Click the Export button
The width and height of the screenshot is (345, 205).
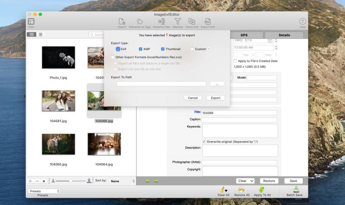(x=216, y=98)
